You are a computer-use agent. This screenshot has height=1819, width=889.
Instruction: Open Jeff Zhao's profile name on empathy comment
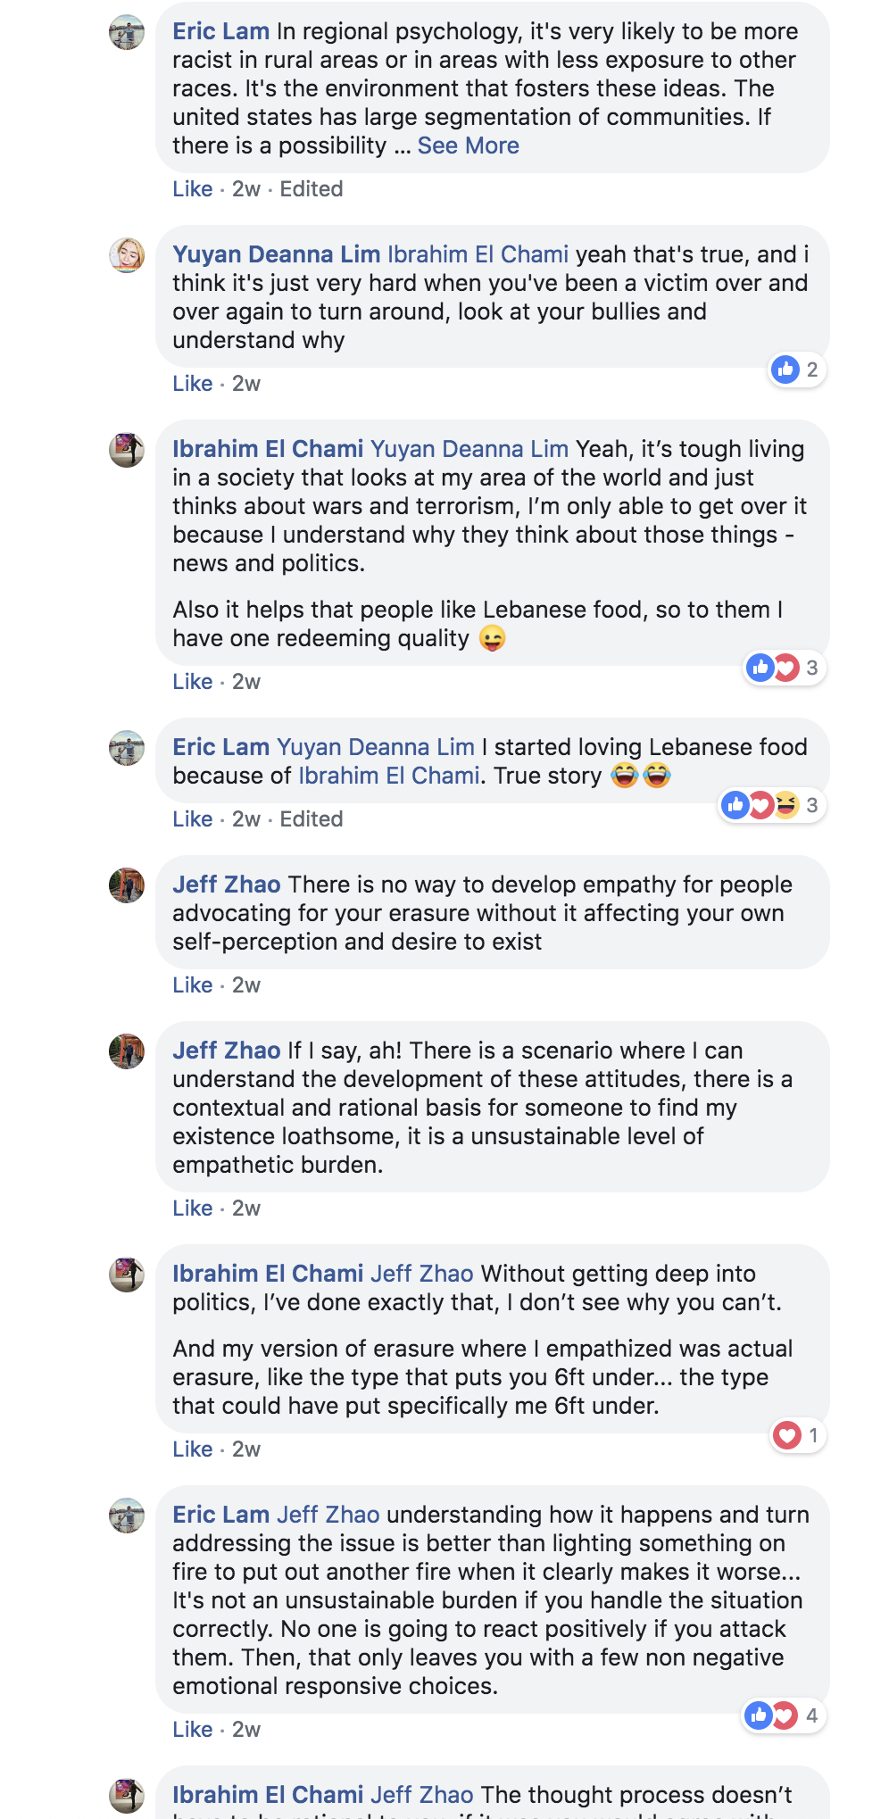pos(227,885)
